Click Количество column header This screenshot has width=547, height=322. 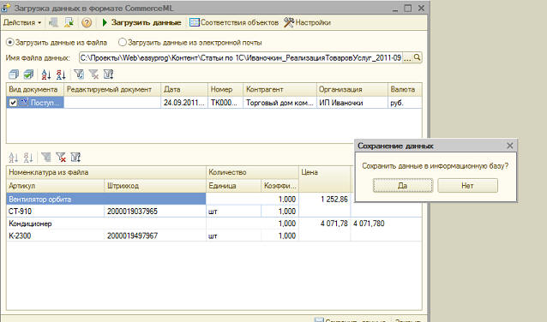(252, 172)
